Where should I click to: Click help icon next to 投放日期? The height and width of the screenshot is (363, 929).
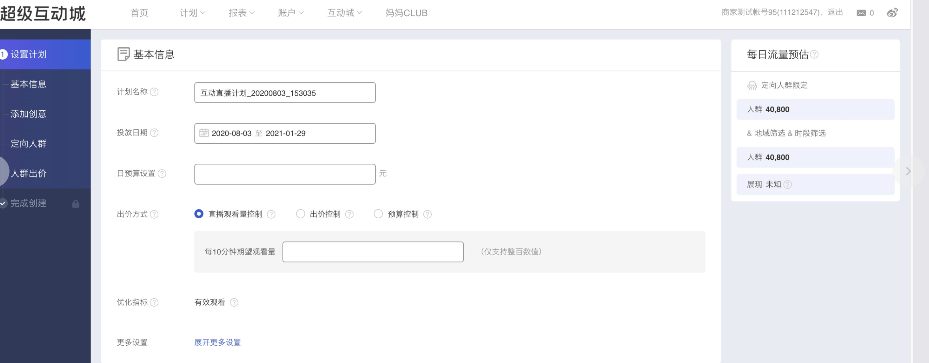tap(154, 133)
